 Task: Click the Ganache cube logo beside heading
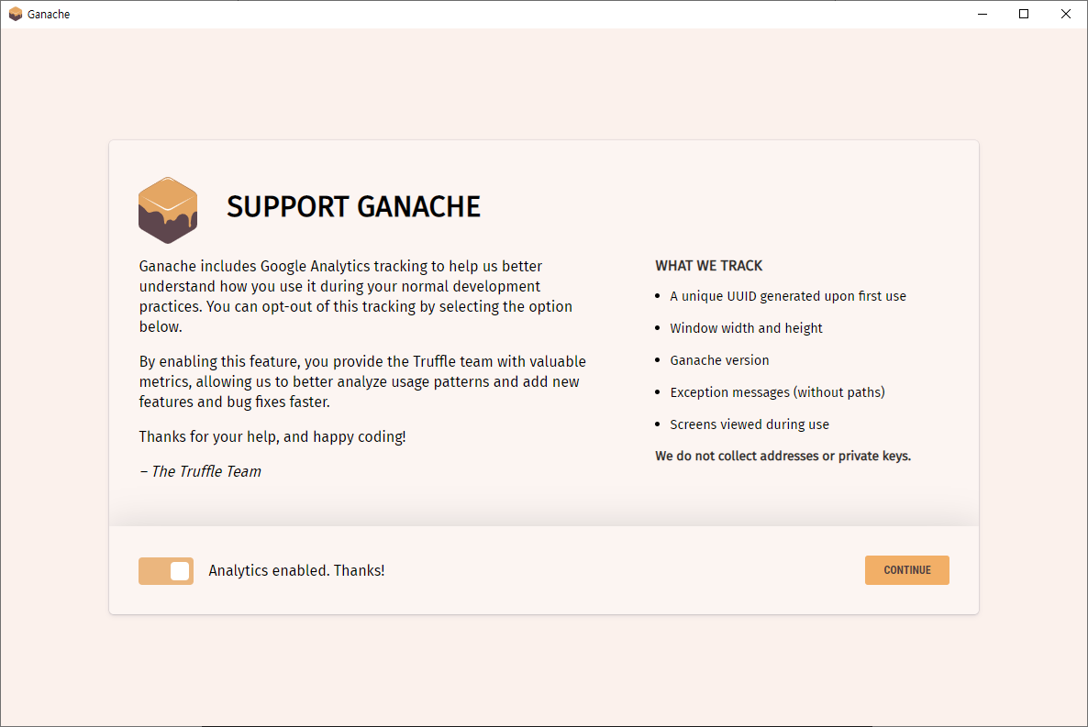coord(168,210)
